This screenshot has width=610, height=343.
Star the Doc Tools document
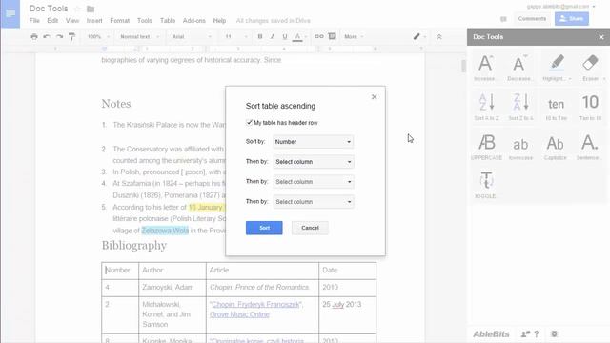77,9
